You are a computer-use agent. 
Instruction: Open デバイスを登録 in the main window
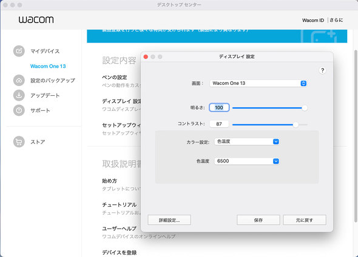[119, 252]
